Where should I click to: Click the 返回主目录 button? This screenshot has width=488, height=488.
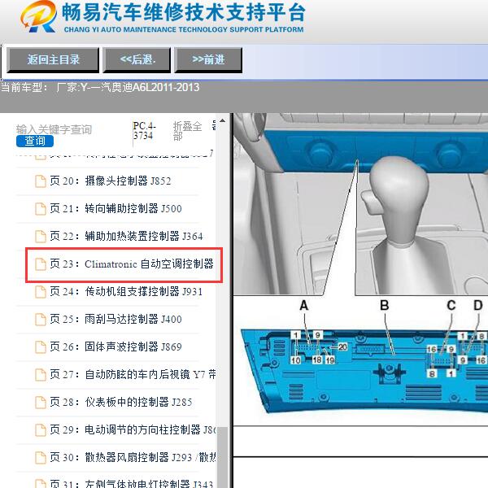[x=53, y=59]
